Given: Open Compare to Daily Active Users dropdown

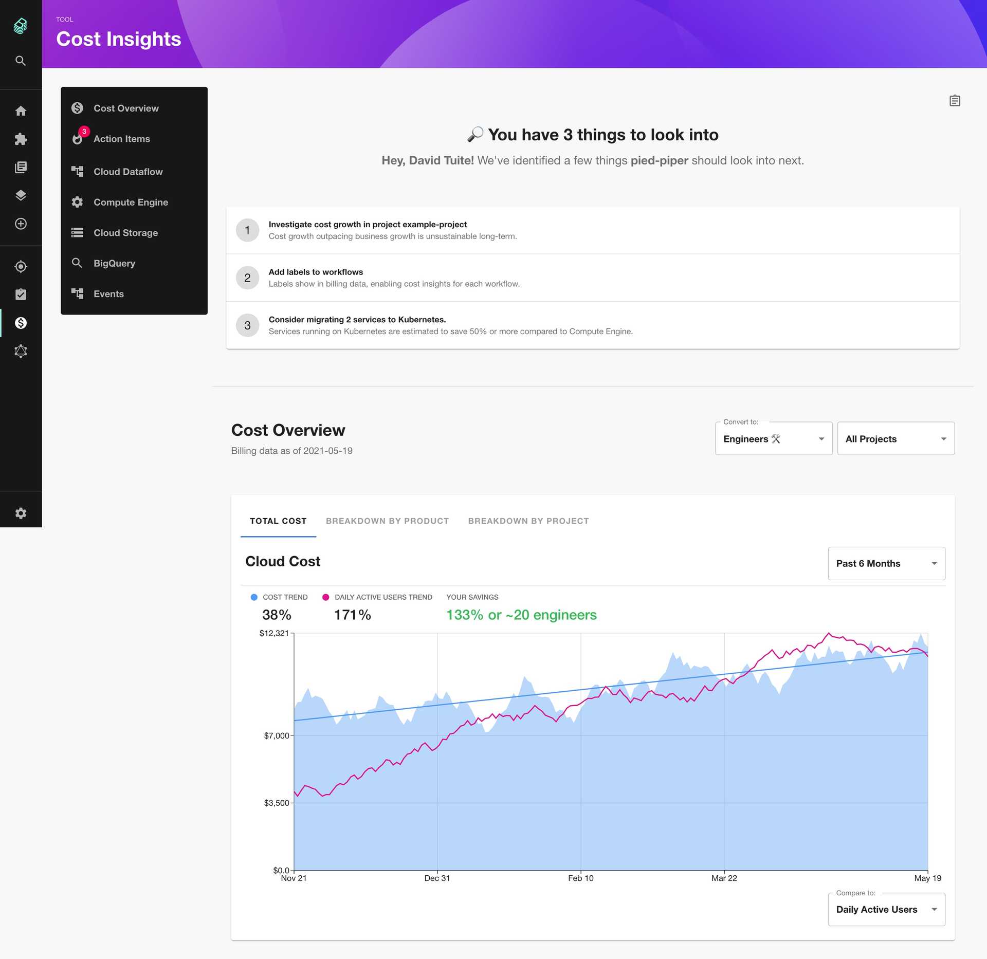Looking at the screenshot, I should coord(886,909).
